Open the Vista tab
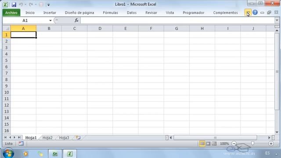281x158 pixels. coord(170,13)
